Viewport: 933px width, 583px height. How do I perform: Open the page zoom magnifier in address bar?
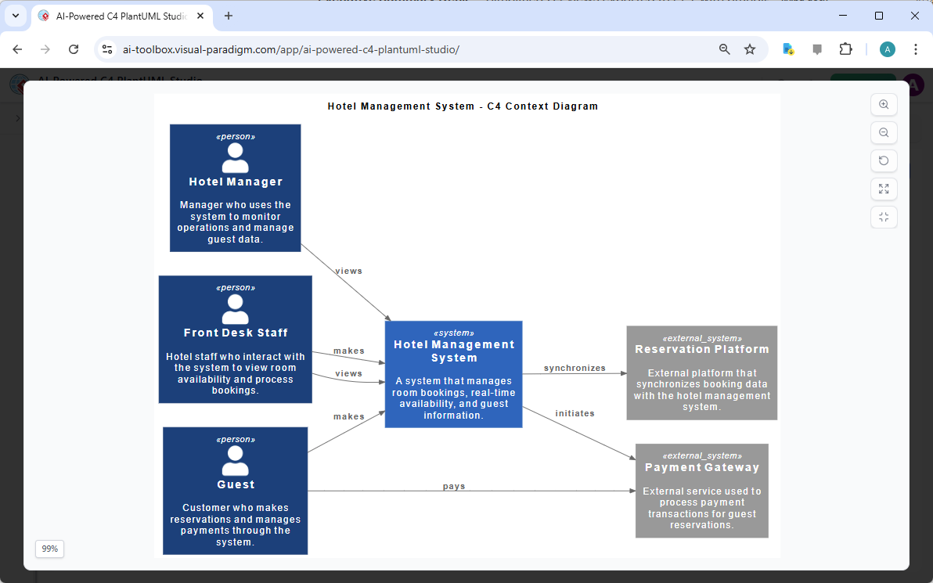pyautogui.click(x=724, y=49)
